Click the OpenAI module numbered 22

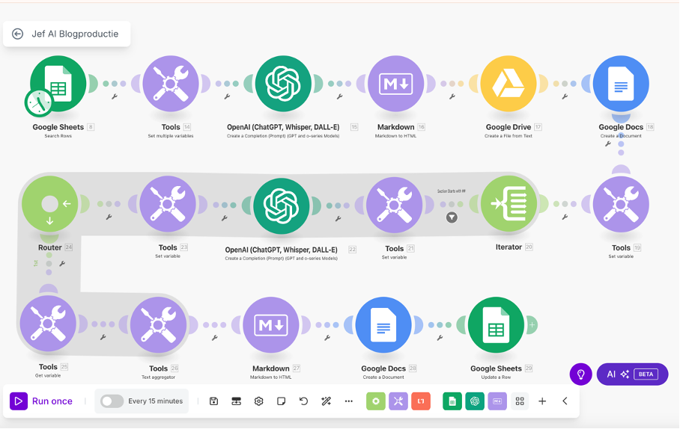point(281,204)
